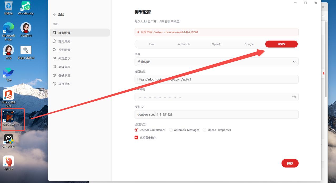
Task: Reveal API key with eye icon
Action: click(294, 97)
